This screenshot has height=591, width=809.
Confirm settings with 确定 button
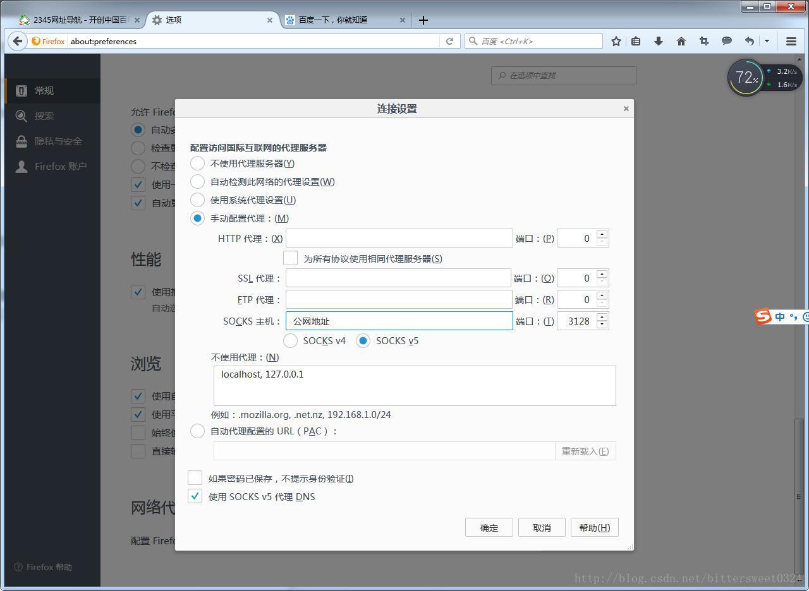coord(489,527)
